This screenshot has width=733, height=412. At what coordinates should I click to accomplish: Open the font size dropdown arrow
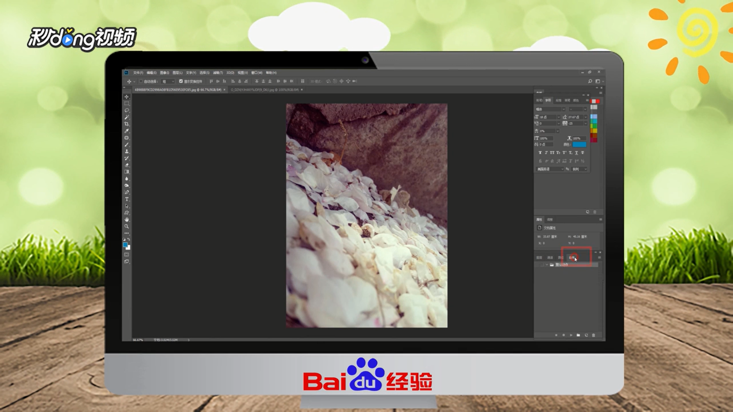[x=559, y=117]
